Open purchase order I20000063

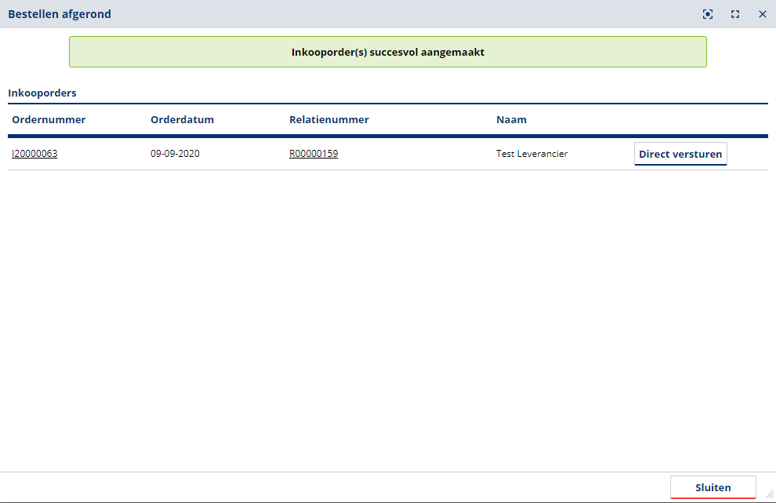34,154
